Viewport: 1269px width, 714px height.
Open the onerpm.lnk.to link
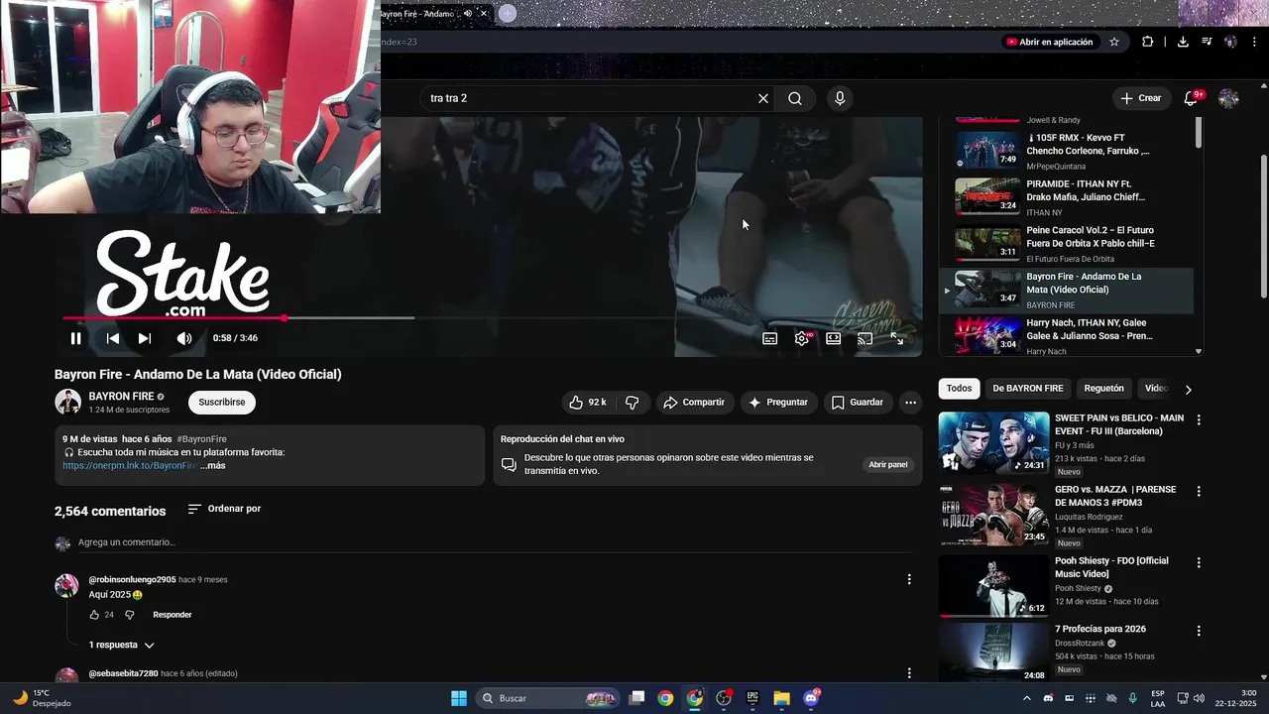tap(129, 465)
